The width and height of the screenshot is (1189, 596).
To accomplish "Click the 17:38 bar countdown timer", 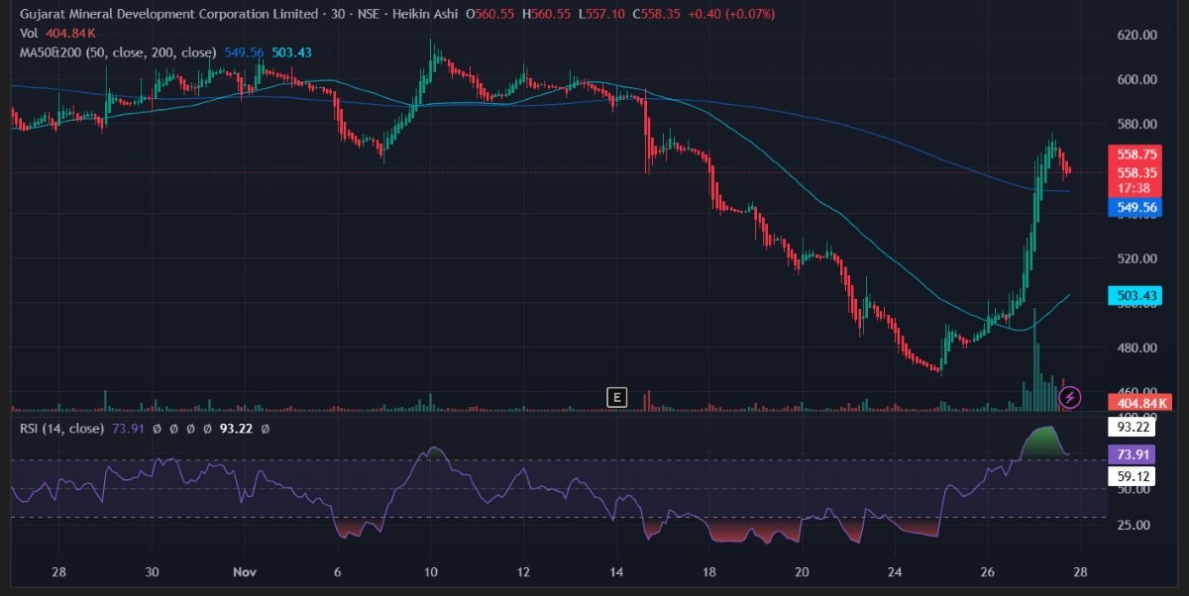I will pos(1136,187).
